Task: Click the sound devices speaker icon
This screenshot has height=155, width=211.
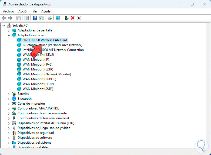Action: point(14,128)
